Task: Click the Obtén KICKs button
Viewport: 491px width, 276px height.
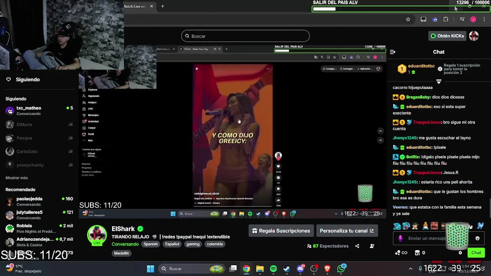Action: (447, 36)
